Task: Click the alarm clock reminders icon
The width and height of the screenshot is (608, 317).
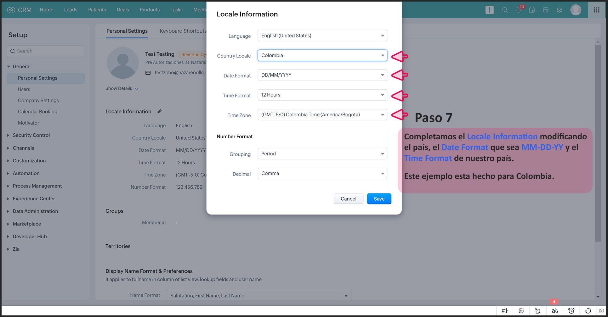Action: coord(571,311)
